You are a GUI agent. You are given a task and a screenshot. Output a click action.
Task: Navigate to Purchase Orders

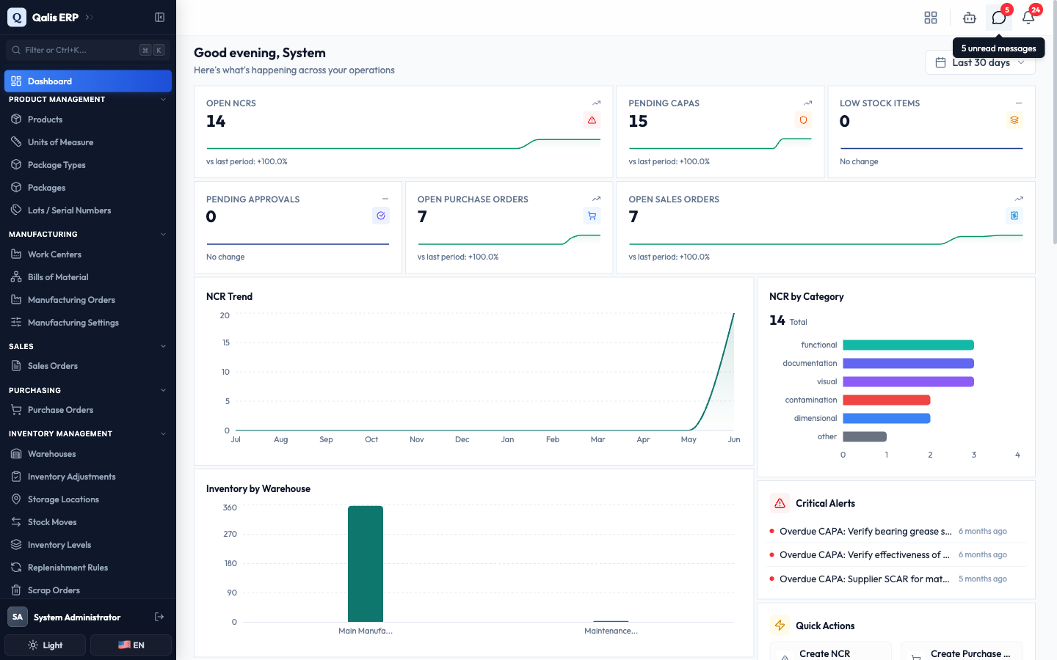click(88, 410)
